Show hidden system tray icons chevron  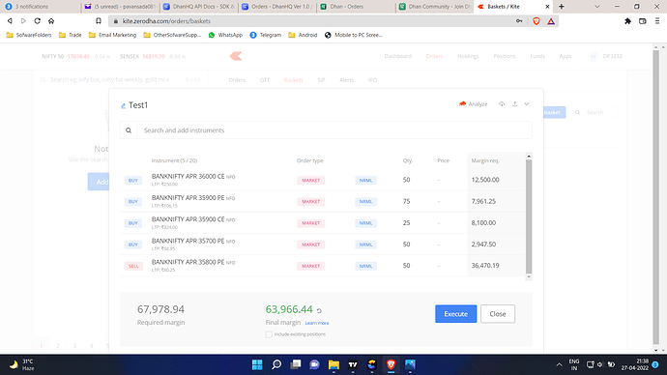[x=559, y=364]
